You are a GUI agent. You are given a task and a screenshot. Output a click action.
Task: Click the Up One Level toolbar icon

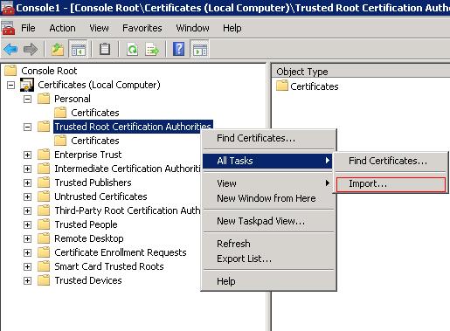[x=58, y=49]
